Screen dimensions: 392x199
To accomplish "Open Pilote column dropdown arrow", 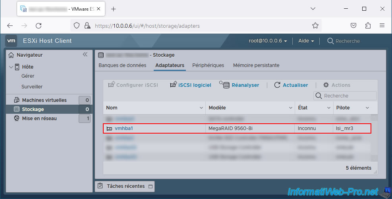I will click(x=367, y=108).
